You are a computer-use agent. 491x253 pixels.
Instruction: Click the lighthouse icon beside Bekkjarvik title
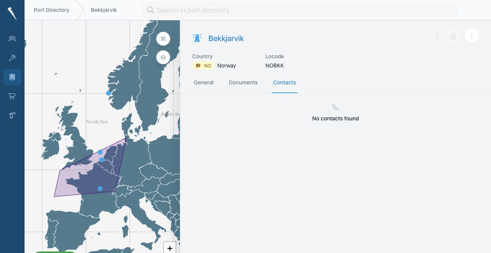tap(197, 38)
